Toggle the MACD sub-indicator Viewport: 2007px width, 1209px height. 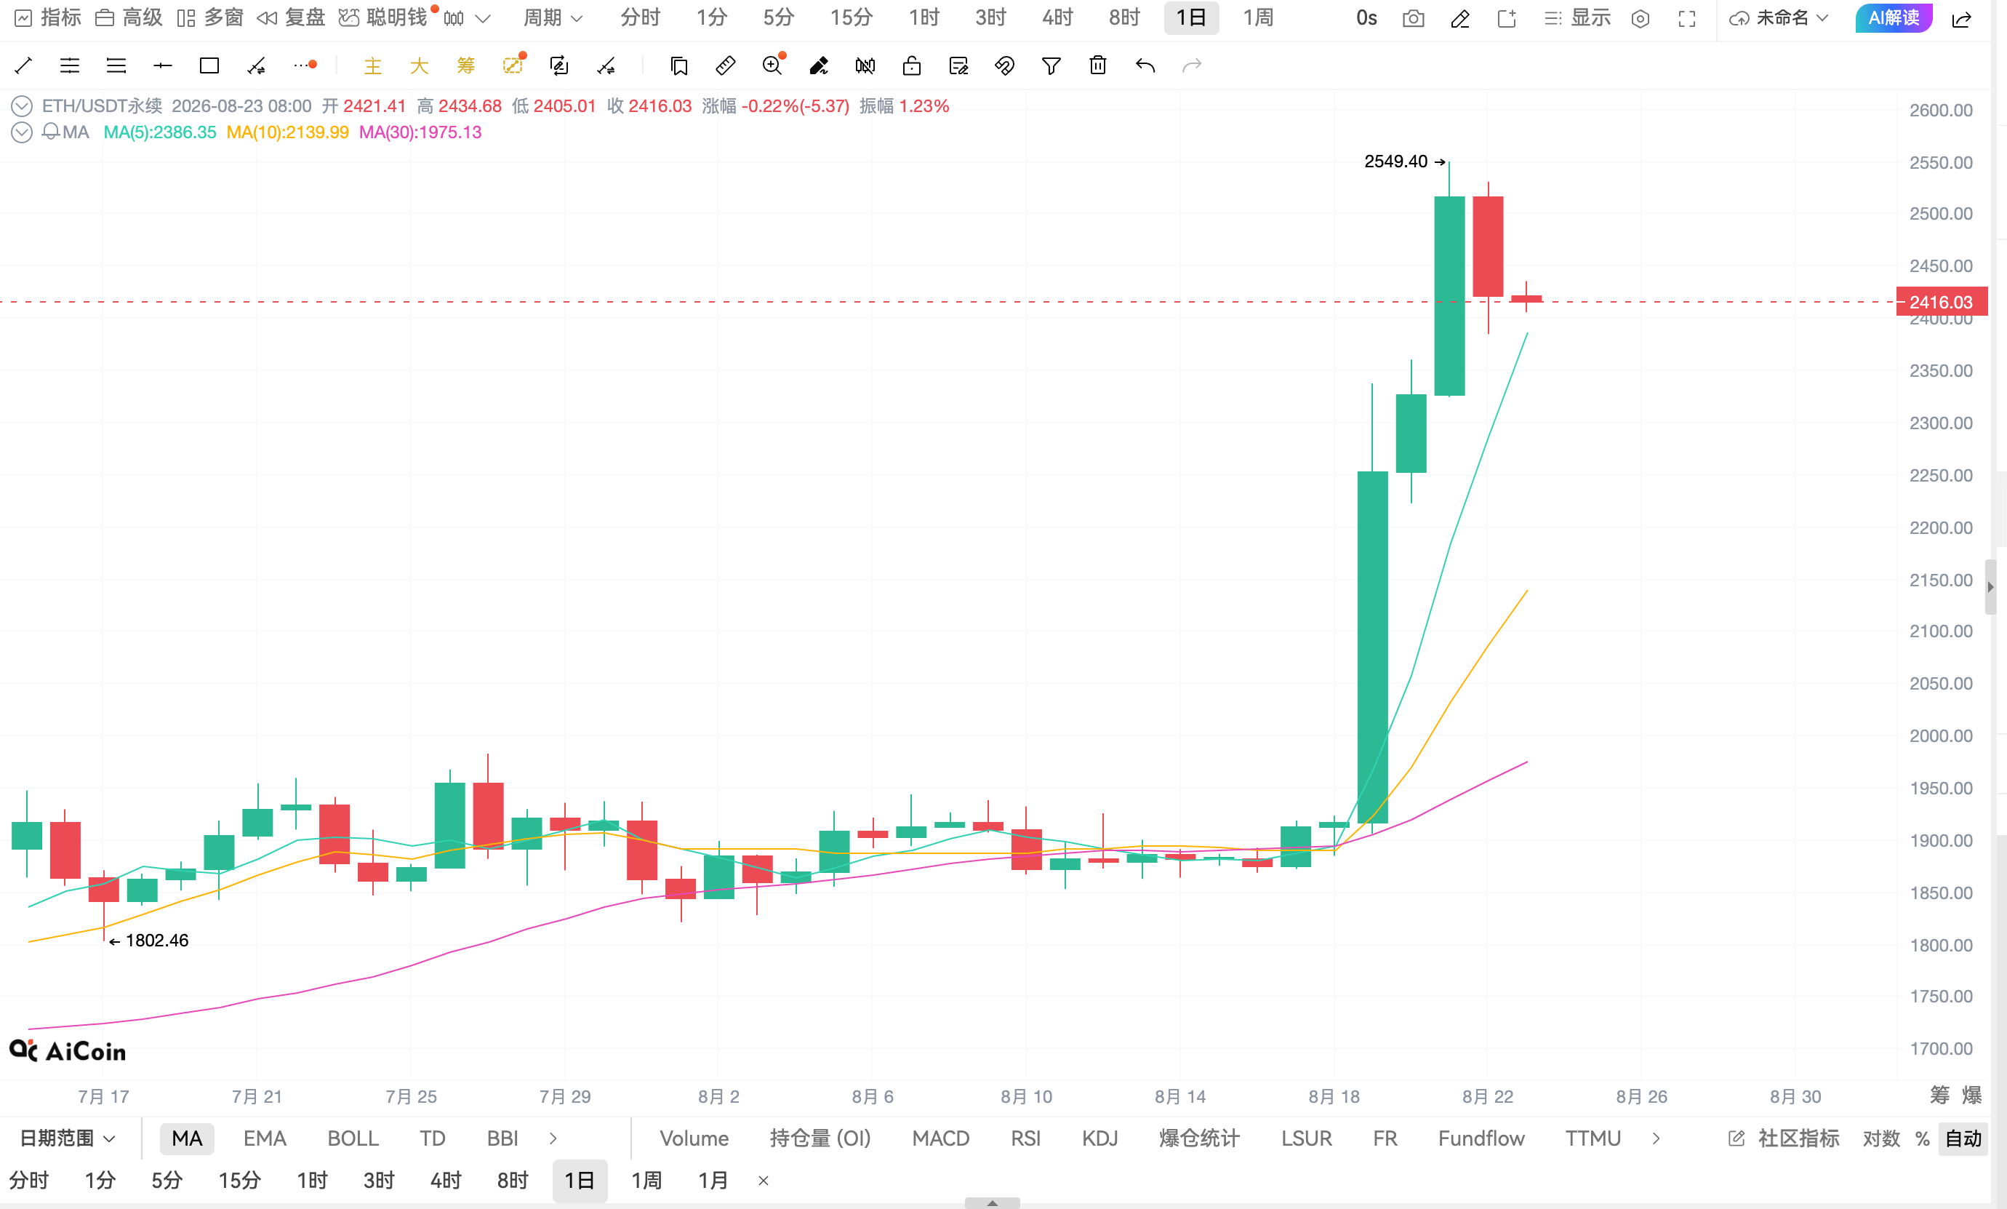(940, 1138)
